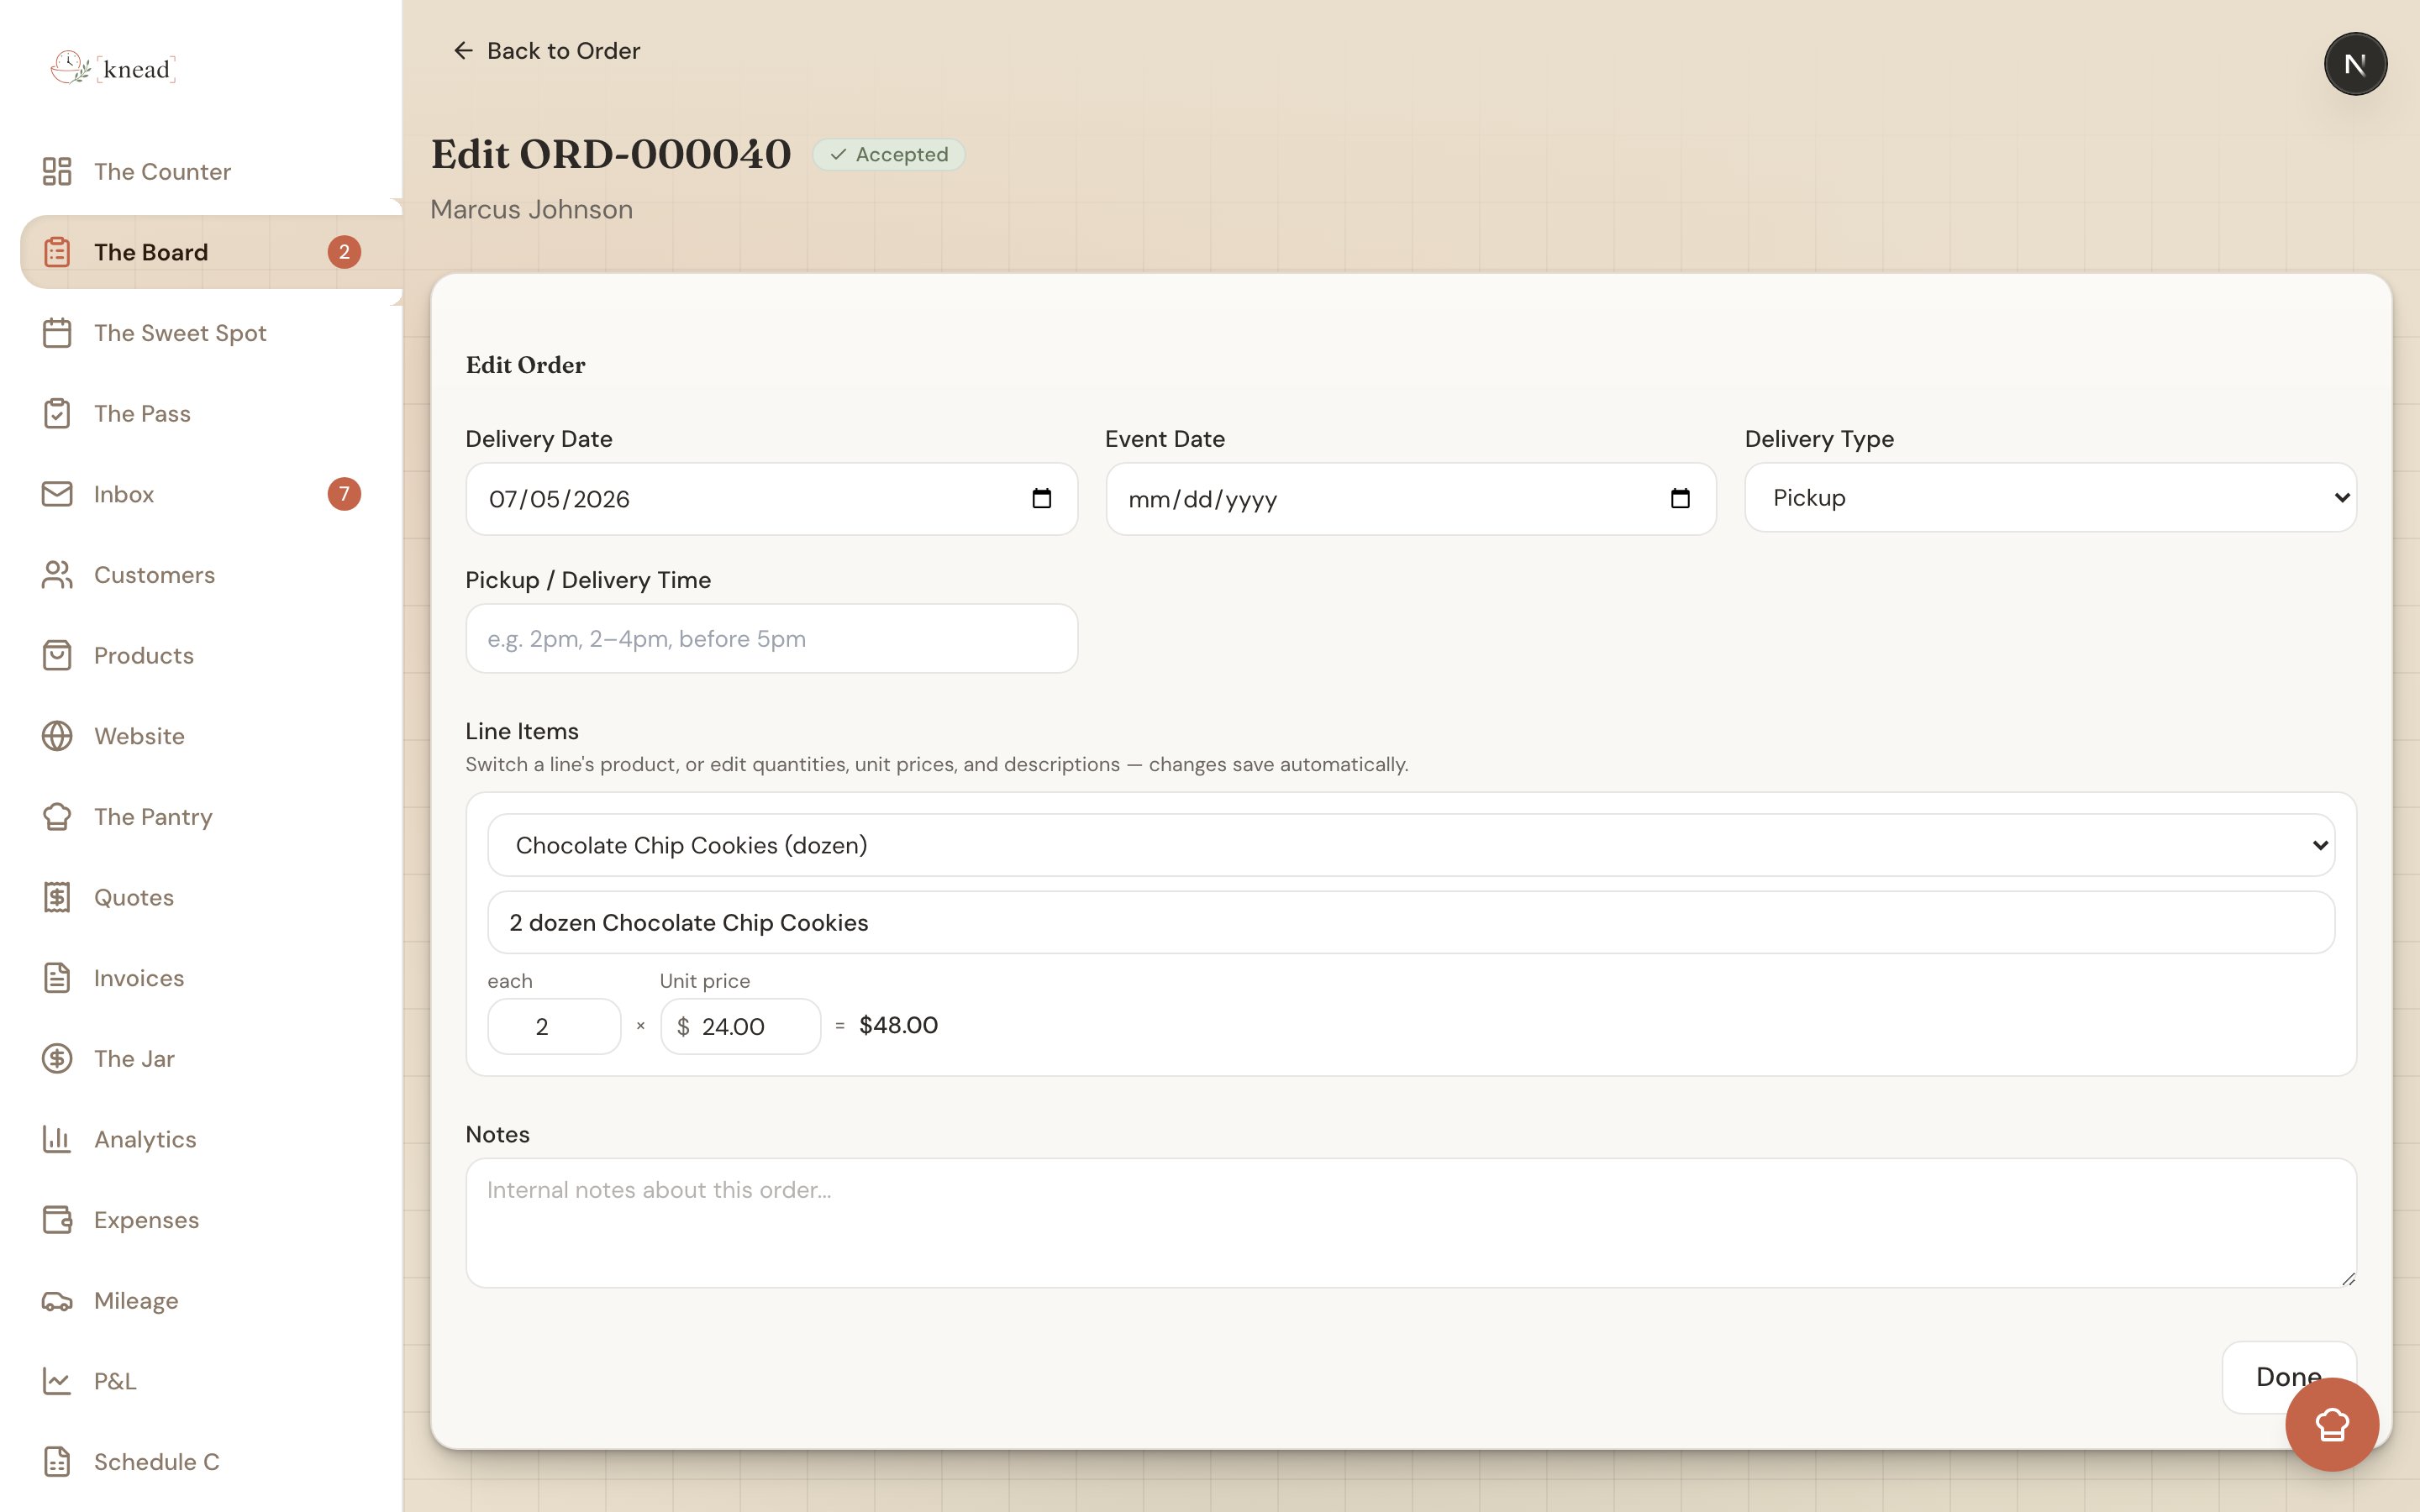This screenshot has width=2420, height=1512.
Task: Click the Quotes receipt icon
Action: (x=57, y=897)
